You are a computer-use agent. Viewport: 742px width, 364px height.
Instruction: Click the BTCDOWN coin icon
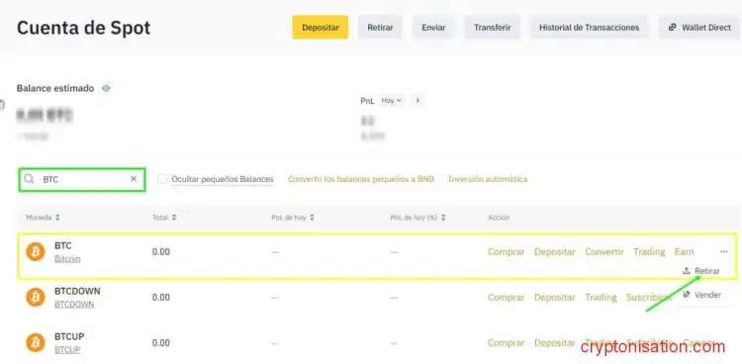pyautogui.click(x=35, y=298)
